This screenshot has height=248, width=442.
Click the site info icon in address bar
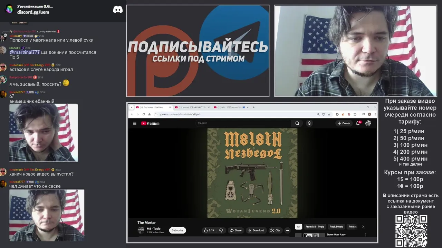(x=156, y=114)
